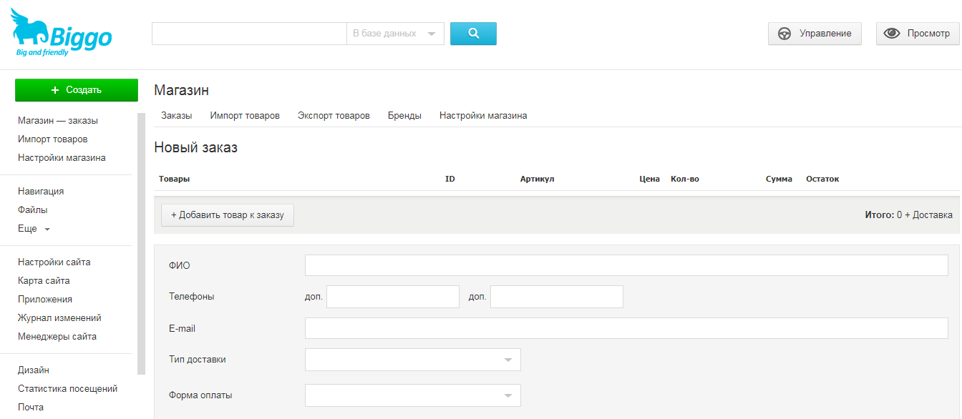Click the sidebar vertical scrollbar
The width and height of the screenshot is (962, 419).
tap(141, 243)
